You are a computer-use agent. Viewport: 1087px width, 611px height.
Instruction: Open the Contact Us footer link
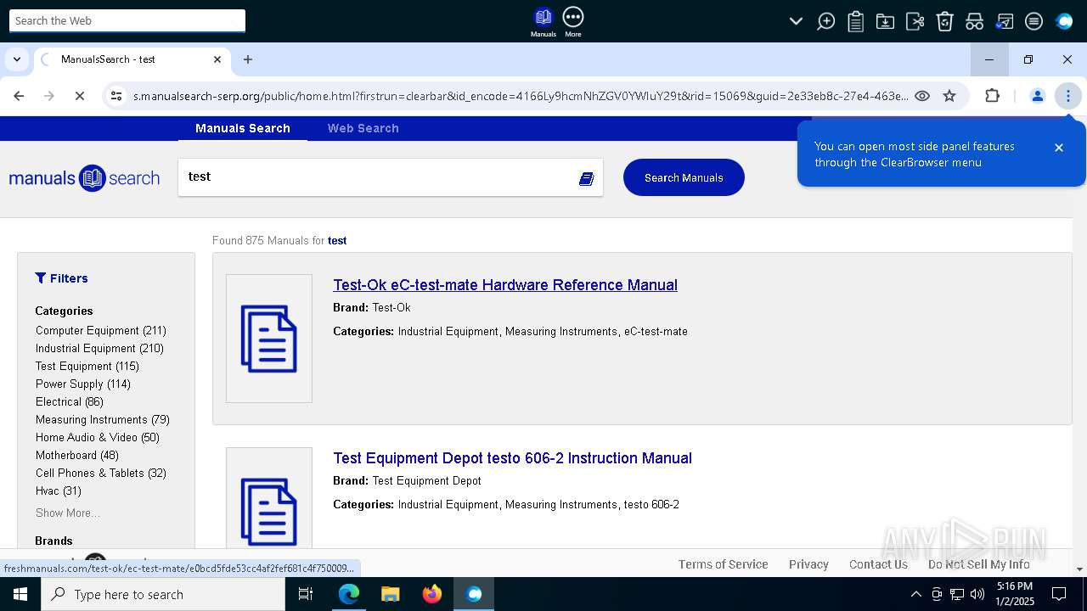pos(878,564)
